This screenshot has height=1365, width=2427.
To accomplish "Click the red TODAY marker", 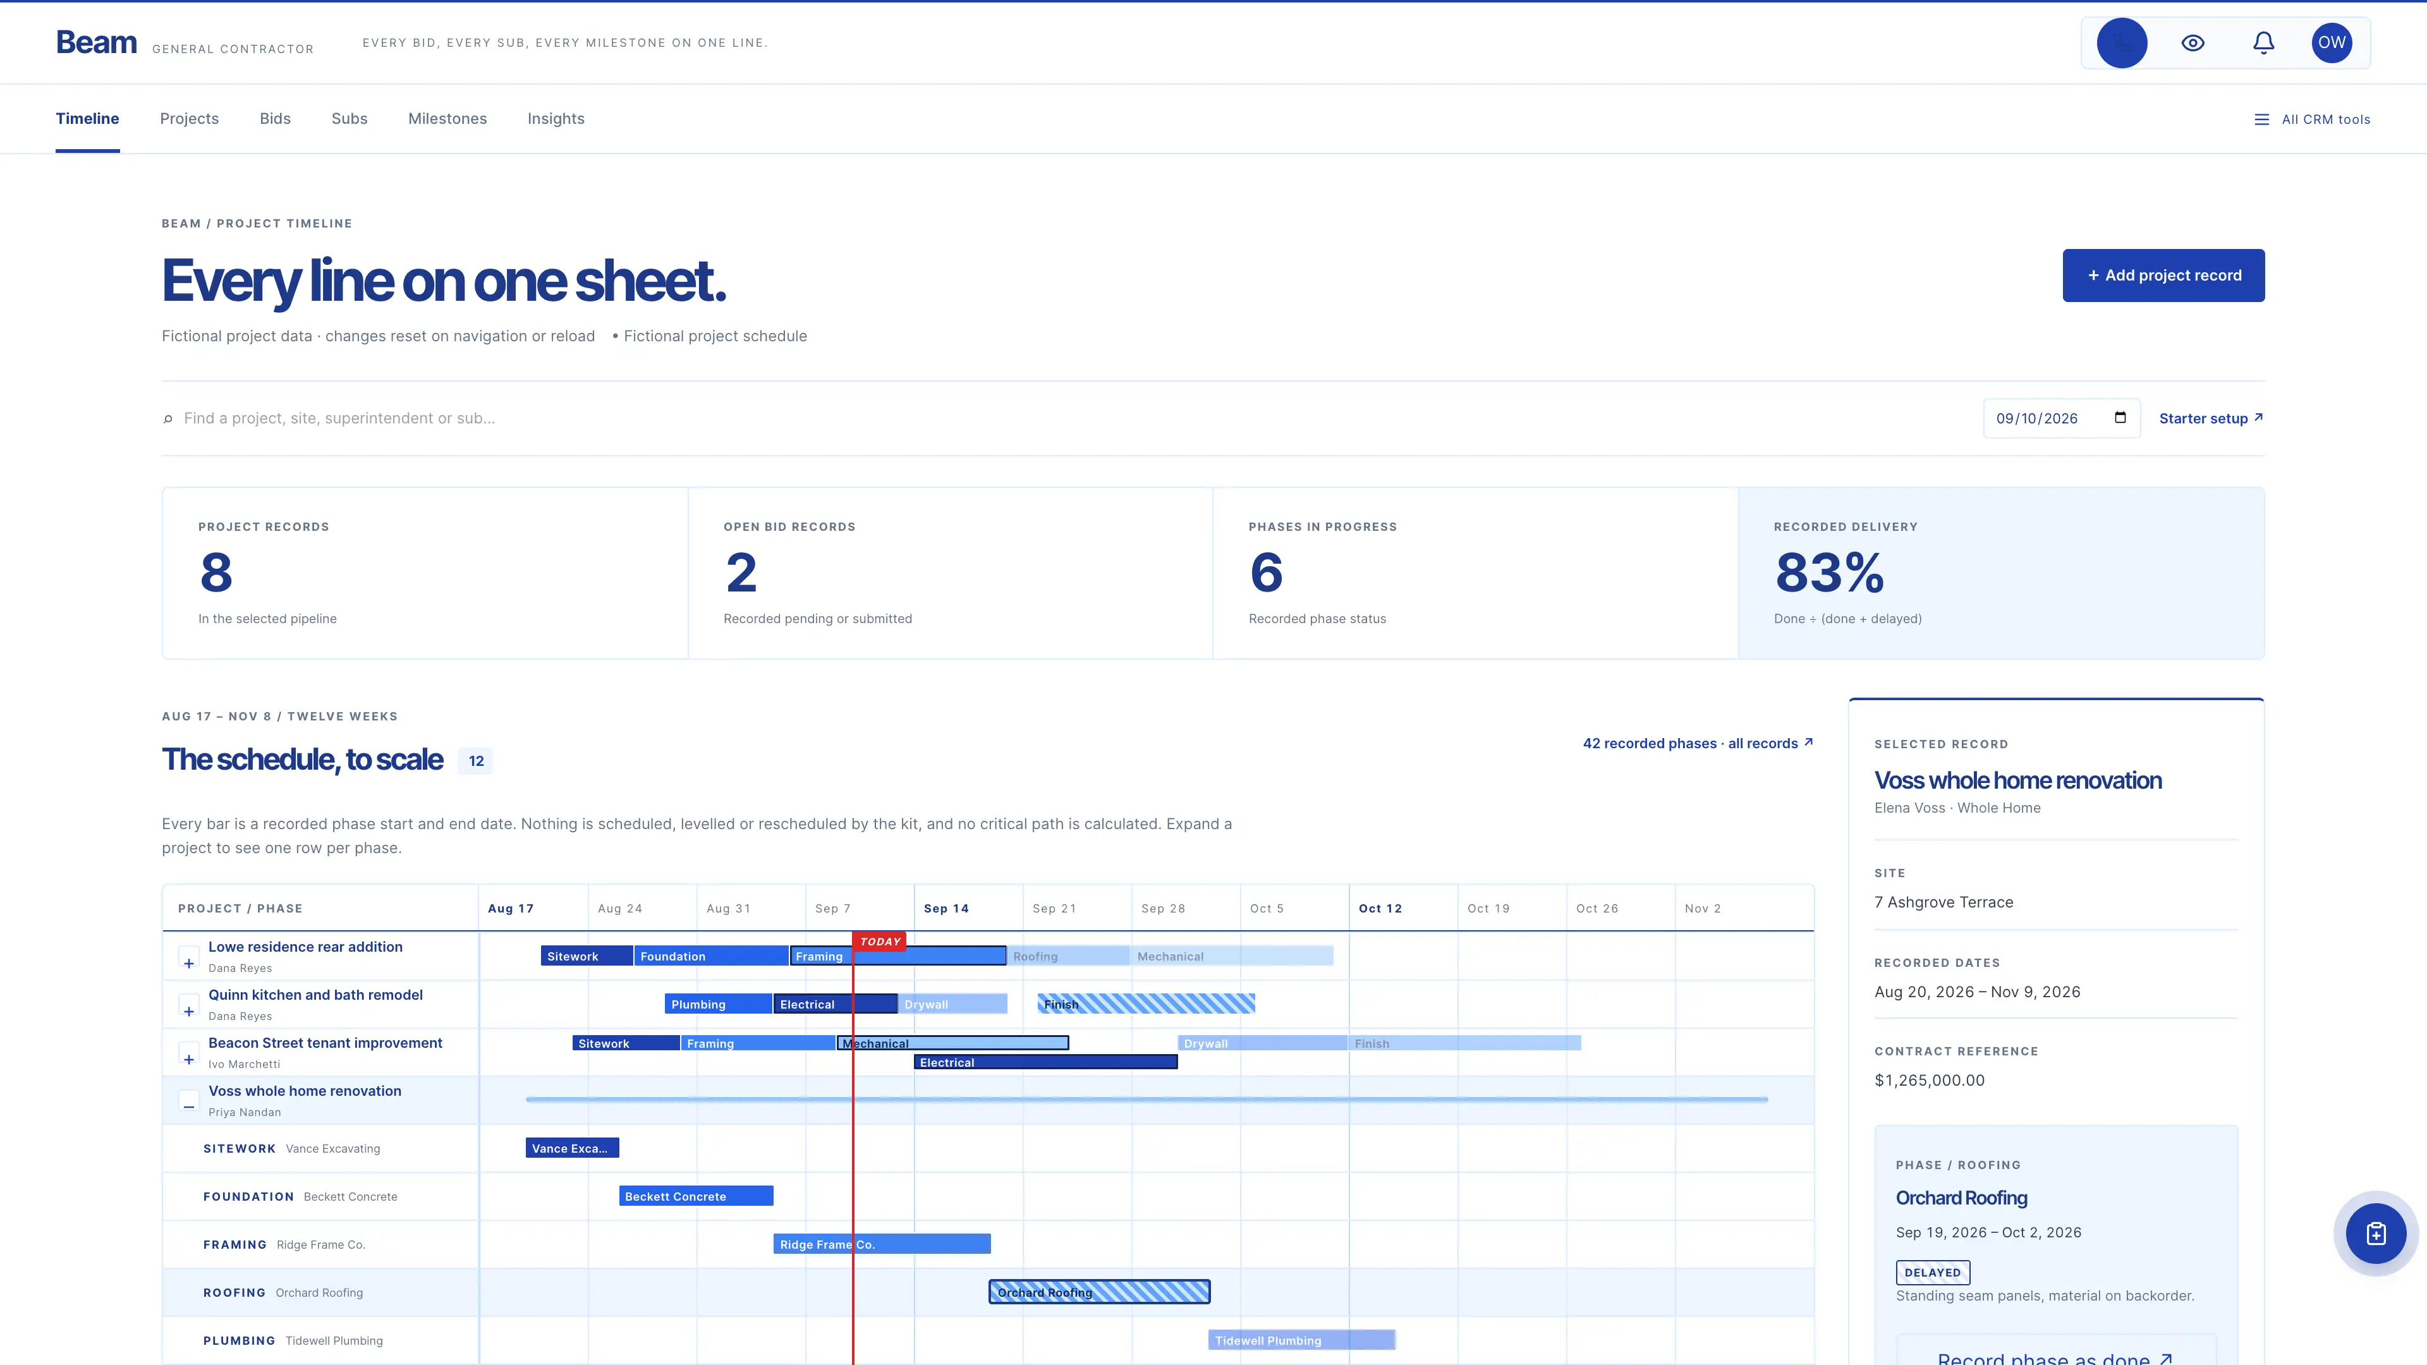I will click(x=880, y=941).
